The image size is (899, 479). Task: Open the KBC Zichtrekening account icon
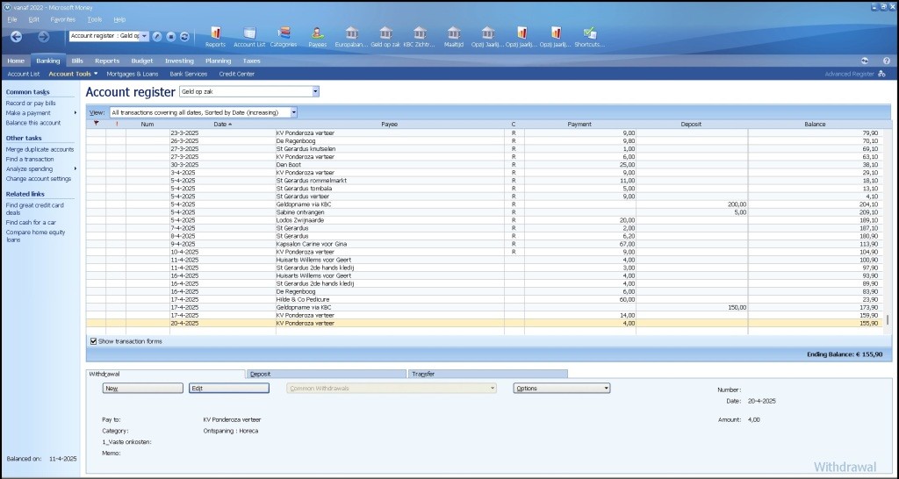(420, 37)
